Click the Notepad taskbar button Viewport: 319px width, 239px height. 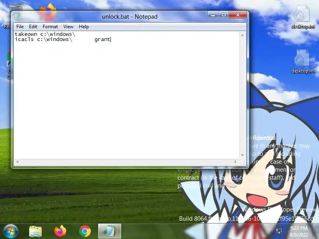pyautogui.click(x=110, y=231)
